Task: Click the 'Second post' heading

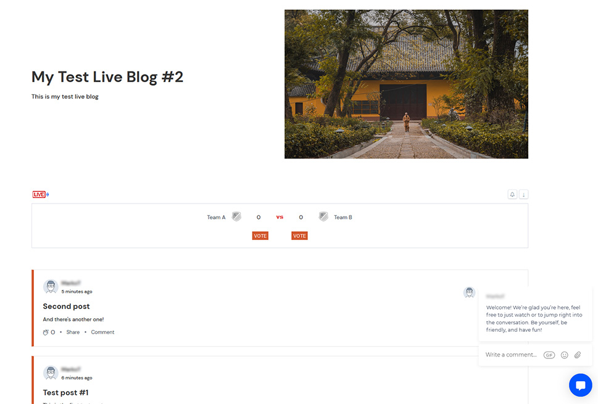Action: [67, 307]
